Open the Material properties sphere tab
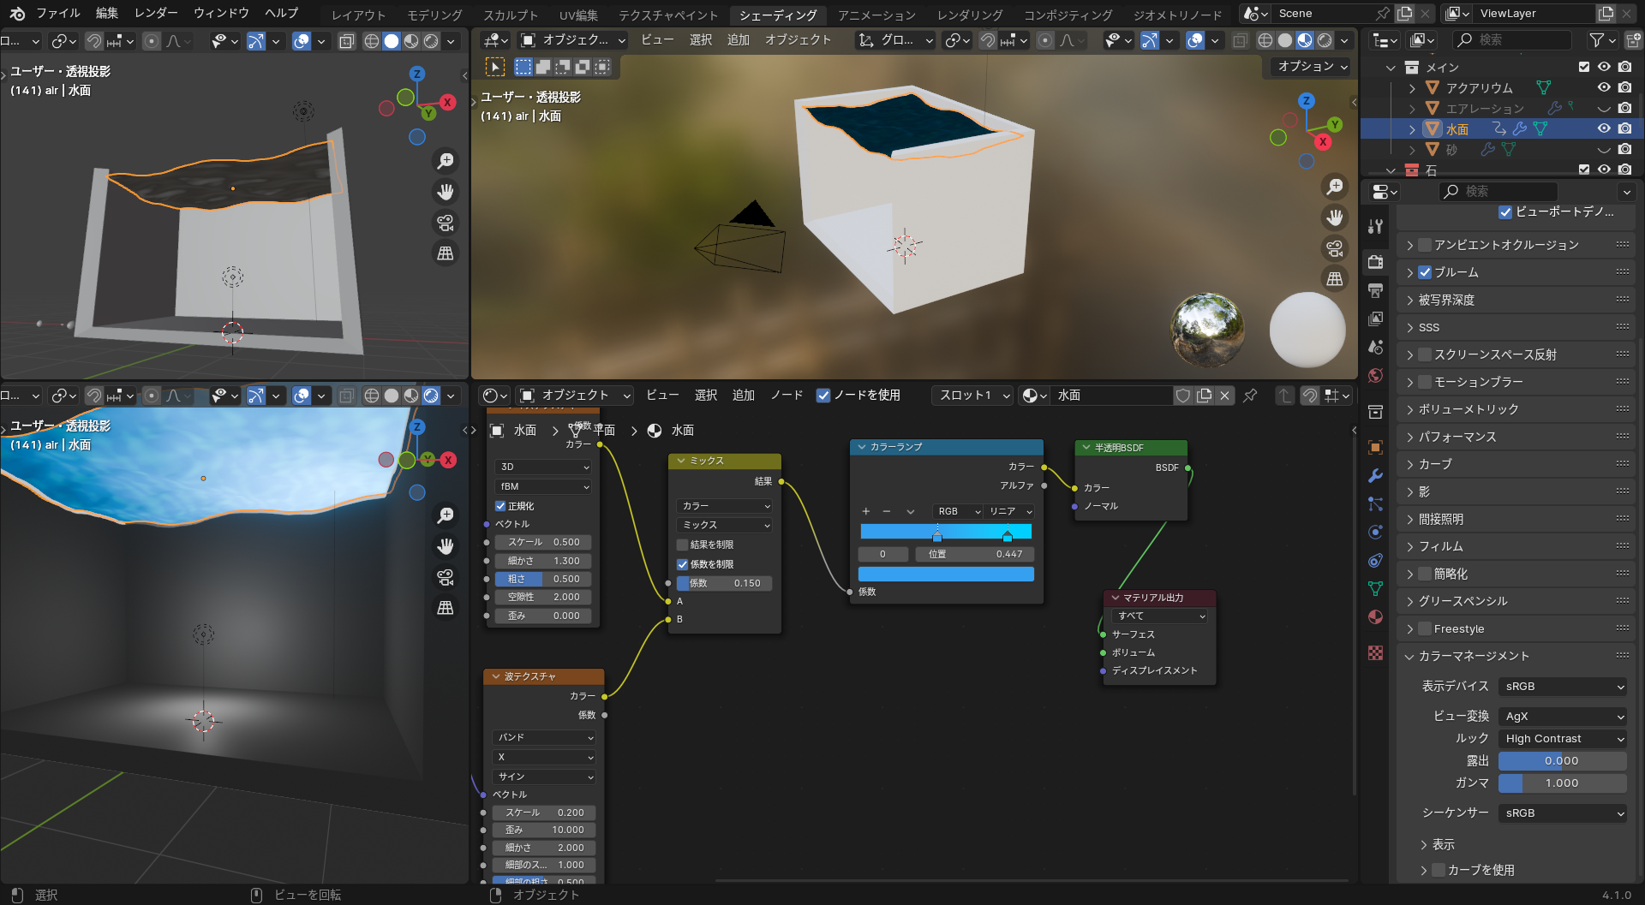Screen dimensions: 1645x905 pos(1375,616)
